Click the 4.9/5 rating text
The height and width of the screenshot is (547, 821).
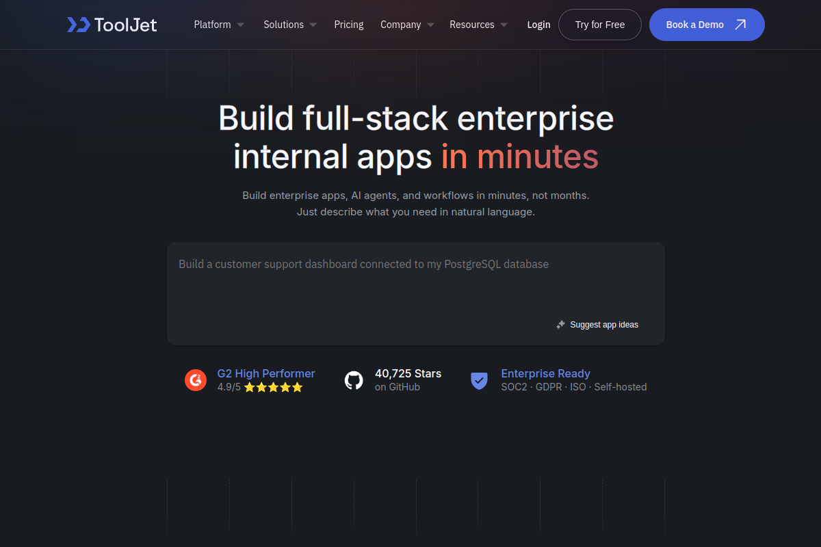[229, 387]
